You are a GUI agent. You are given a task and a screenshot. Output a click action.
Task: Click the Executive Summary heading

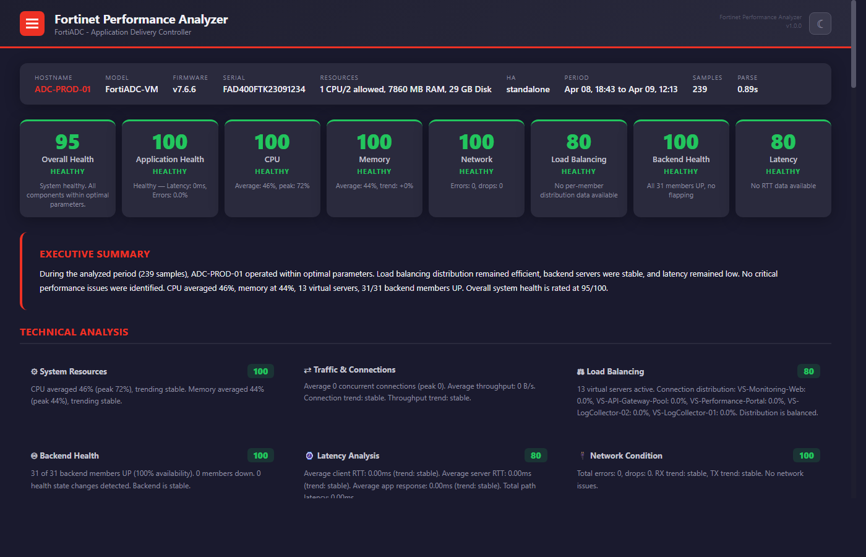point(95,254)
